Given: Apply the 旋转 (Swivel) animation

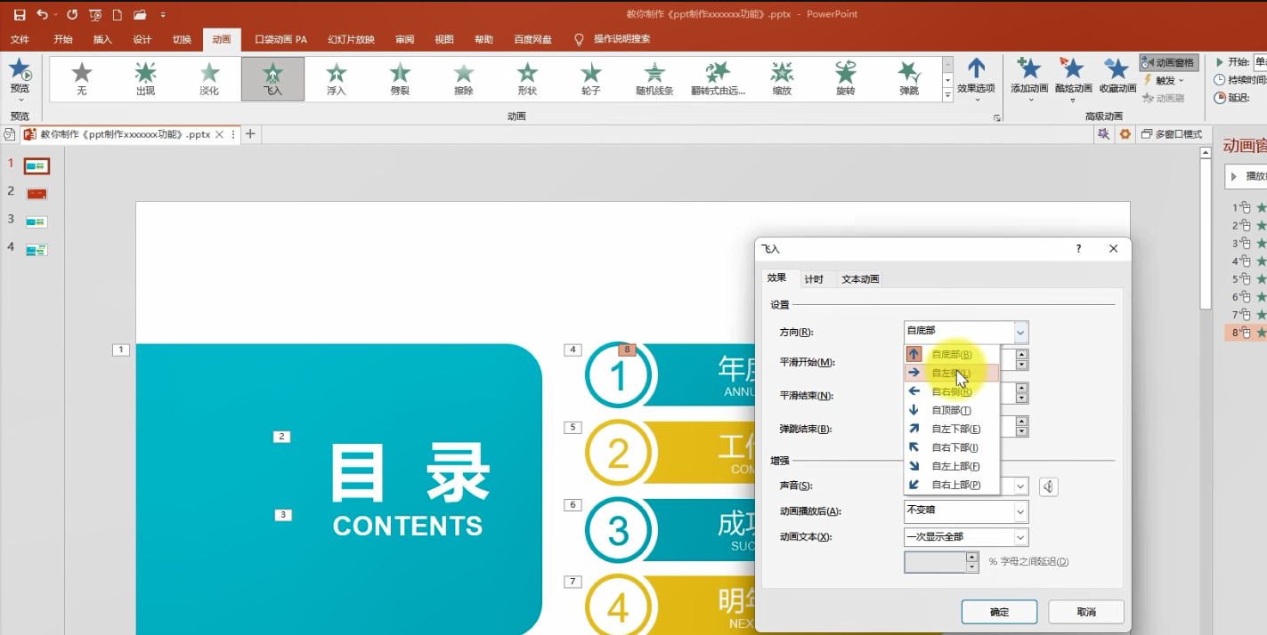Looking at the screenshot, I should point(846,79).
